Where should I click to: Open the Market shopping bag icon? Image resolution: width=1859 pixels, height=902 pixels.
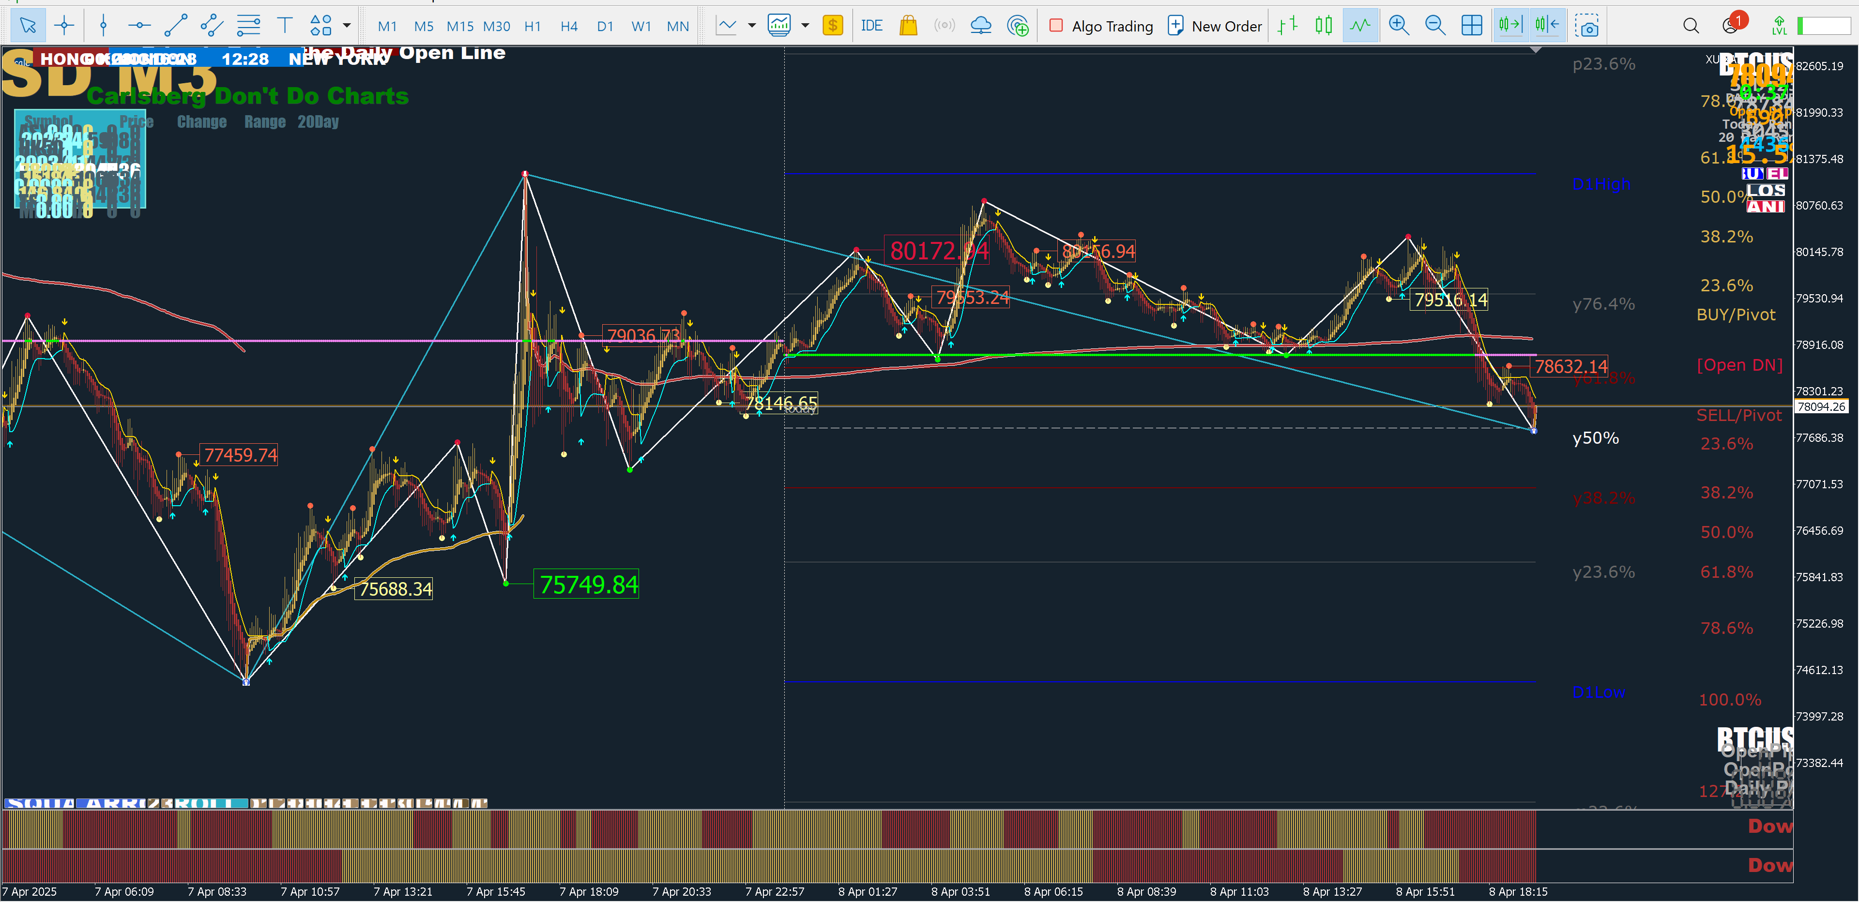click(x=908, y=26)
